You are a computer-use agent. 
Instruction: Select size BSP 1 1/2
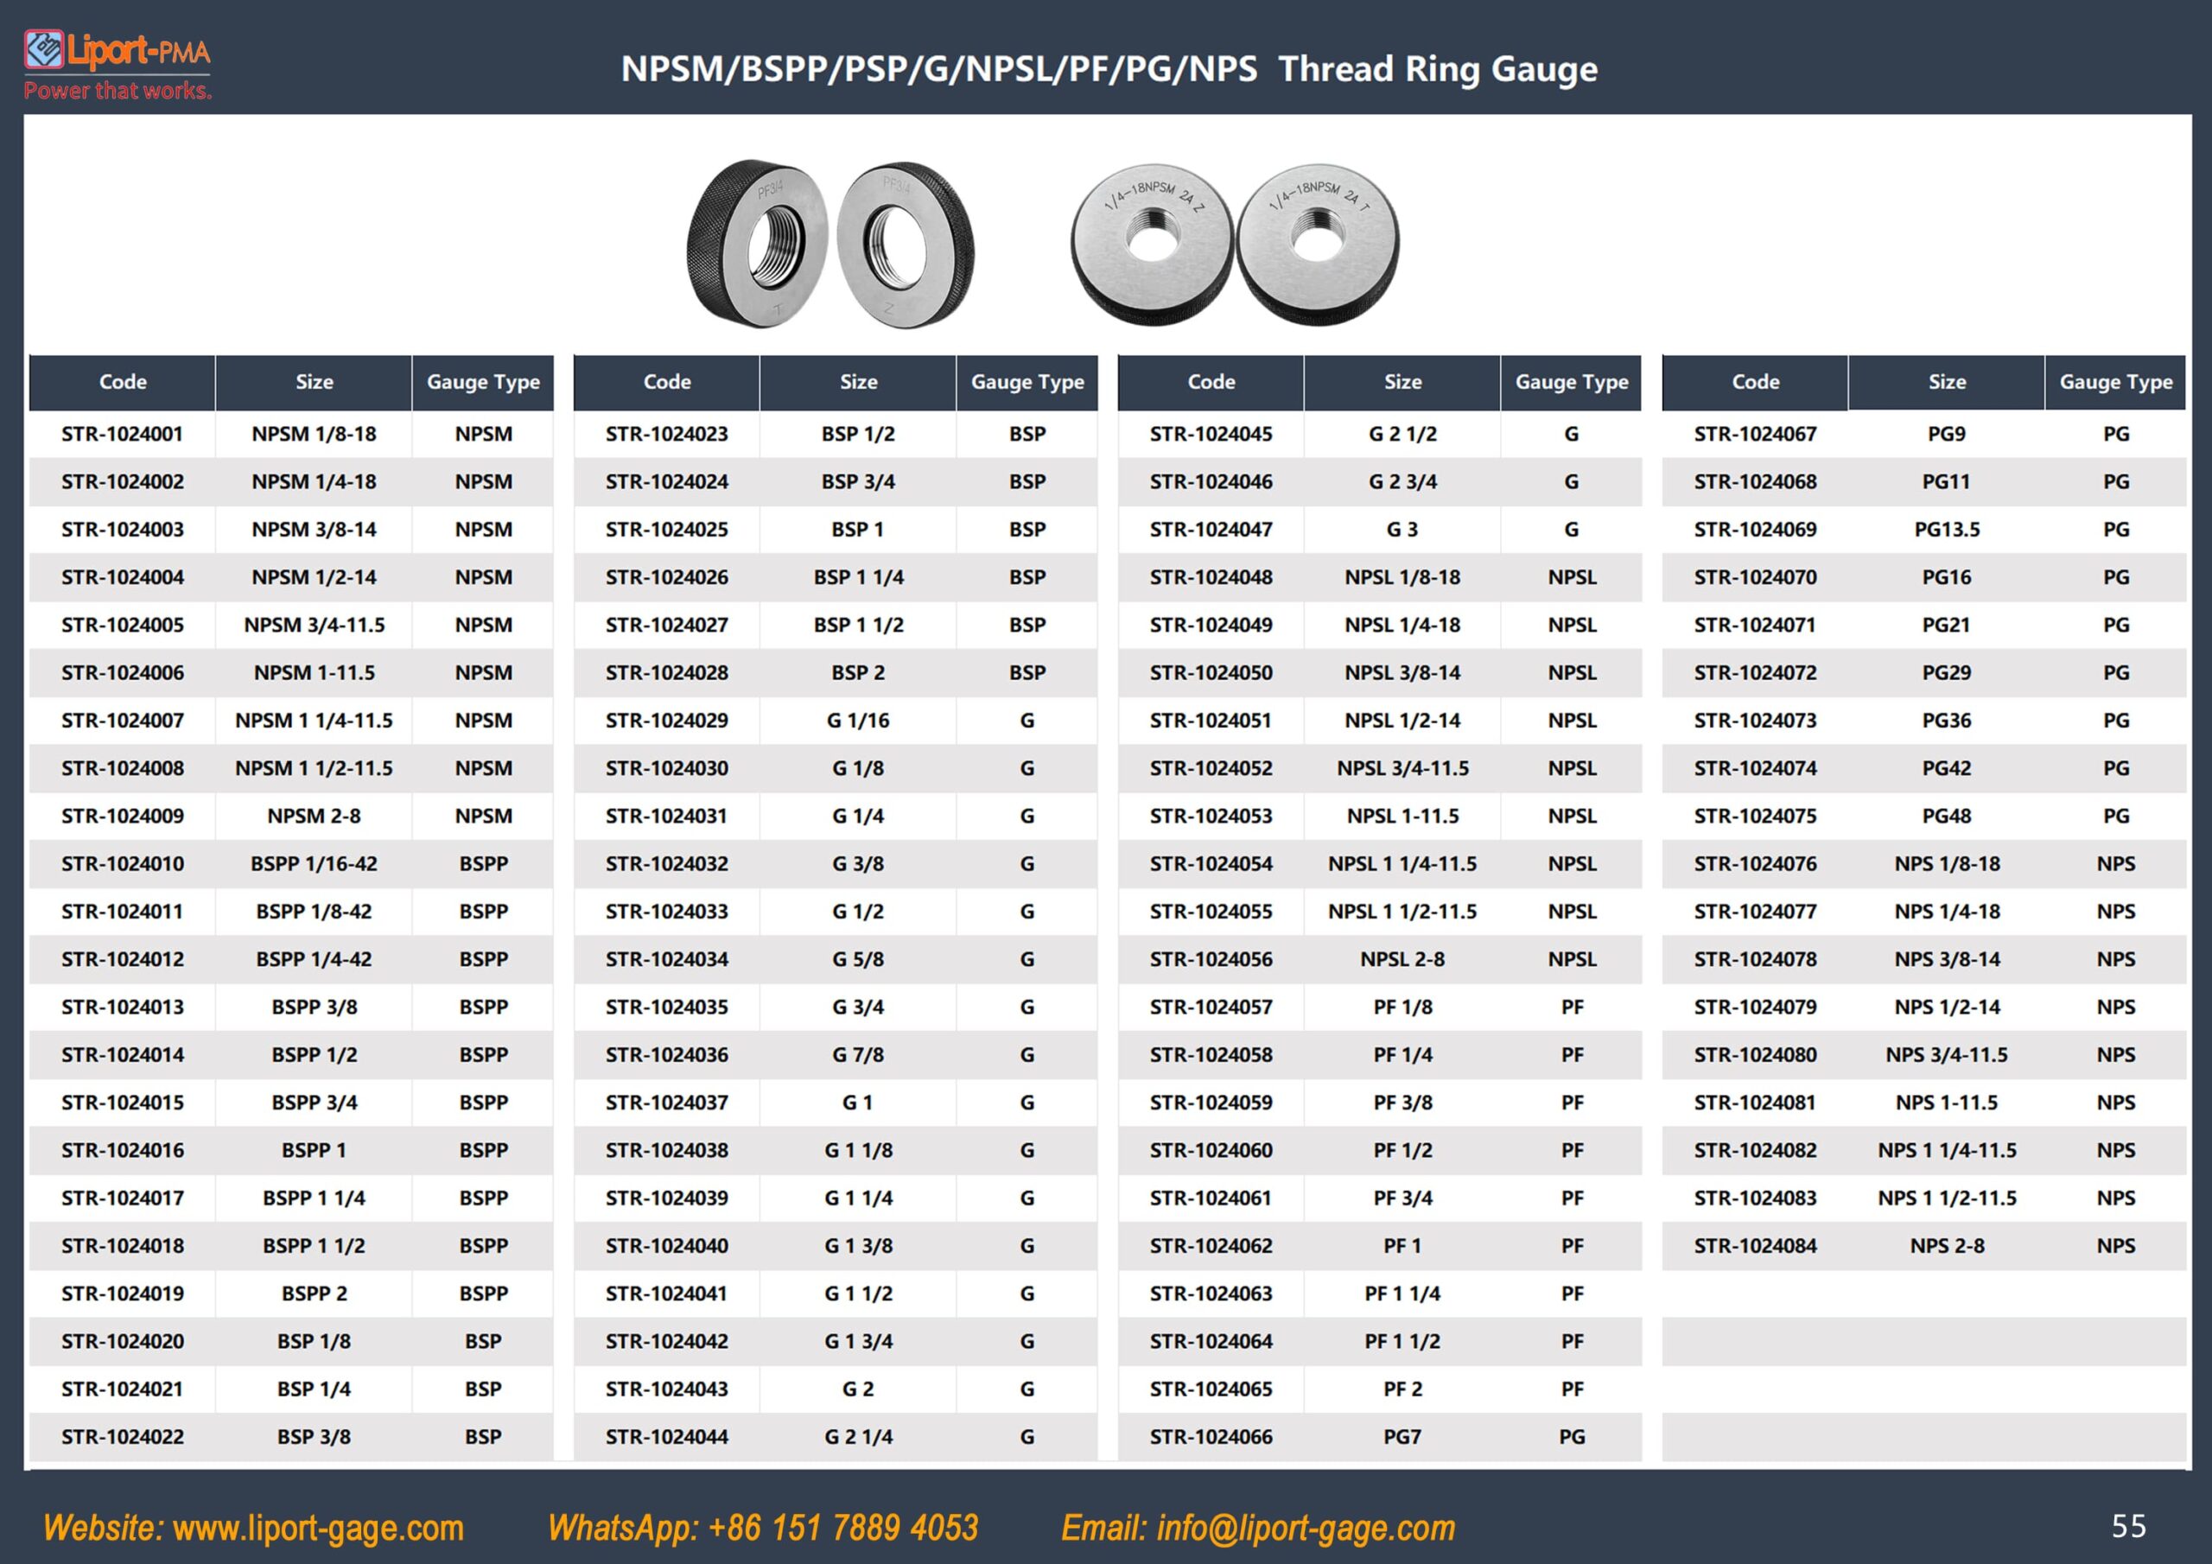pos(858,626)
